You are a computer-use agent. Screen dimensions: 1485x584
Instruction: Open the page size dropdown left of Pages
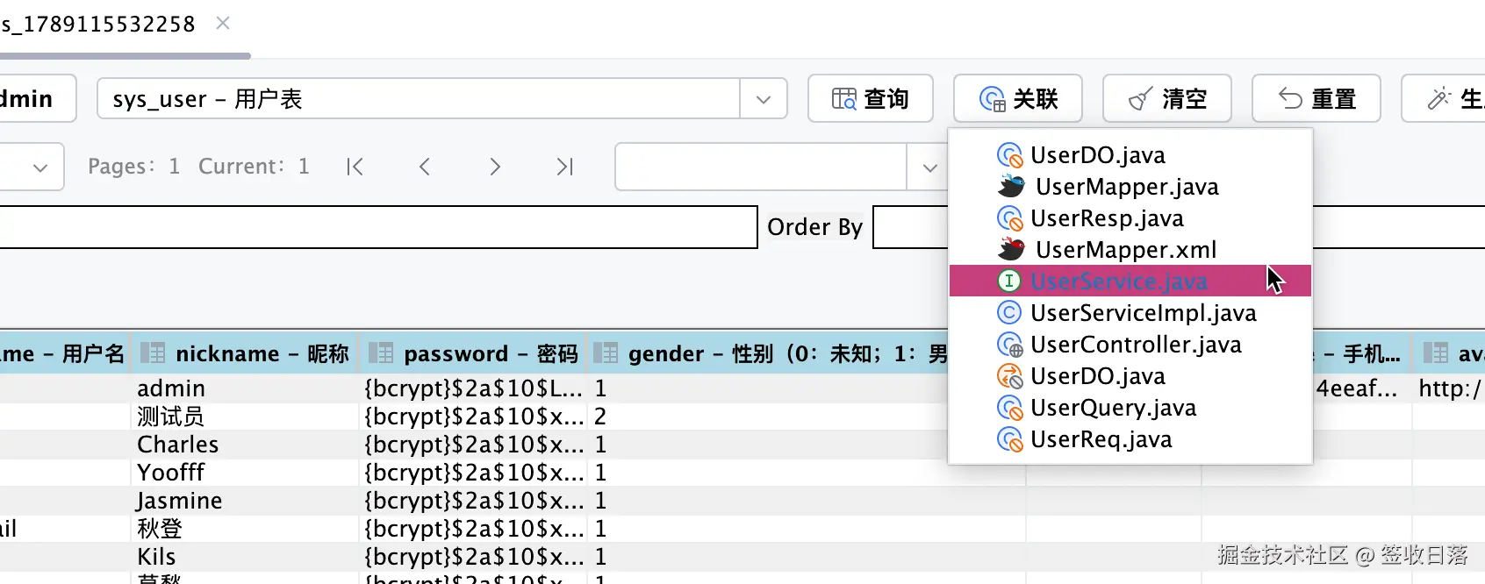tap(39, 167)
